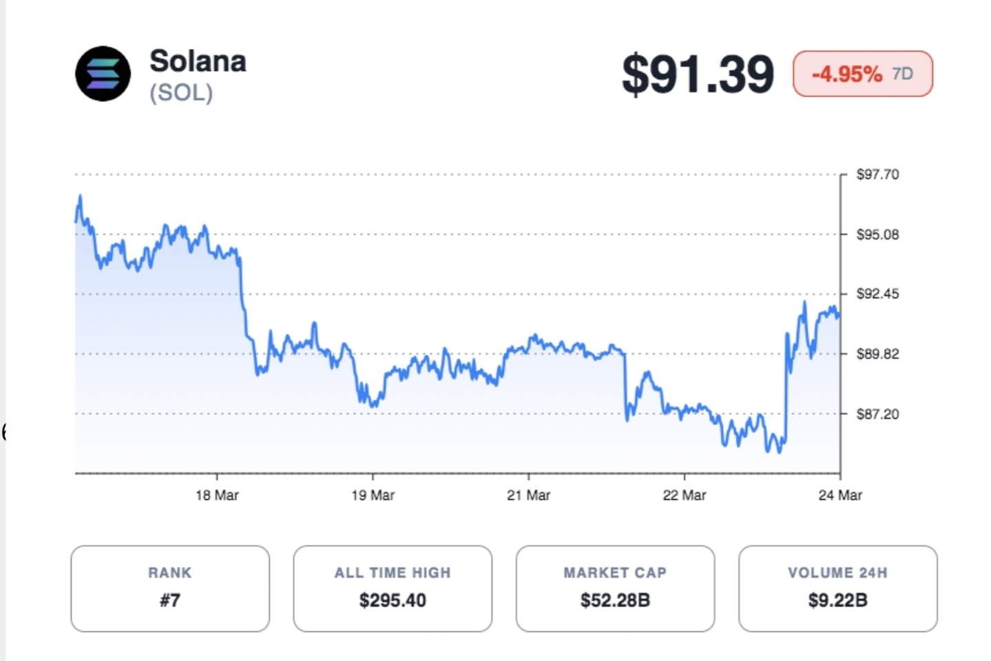Click the $95.08 price axis label
Viewport: 991px width, 661px height.
(x=877, y=235)
